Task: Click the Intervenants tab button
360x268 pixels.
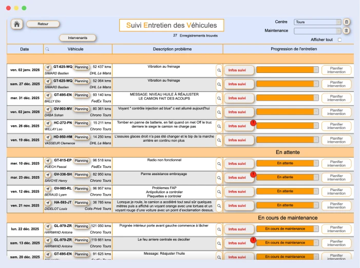Action: coord(78,38)
